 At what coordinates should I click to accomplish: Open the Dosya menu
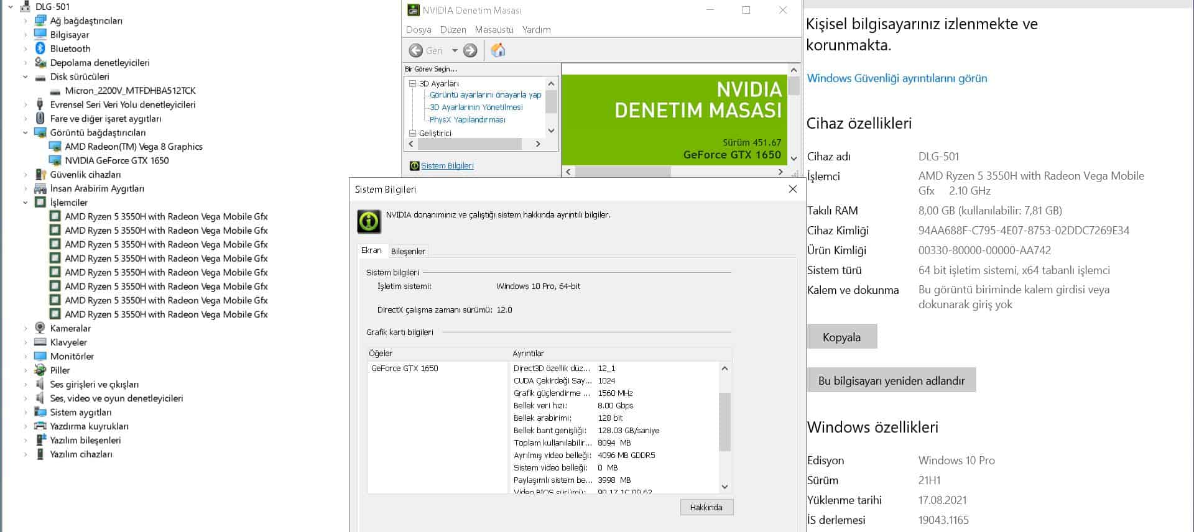point(419,30)
